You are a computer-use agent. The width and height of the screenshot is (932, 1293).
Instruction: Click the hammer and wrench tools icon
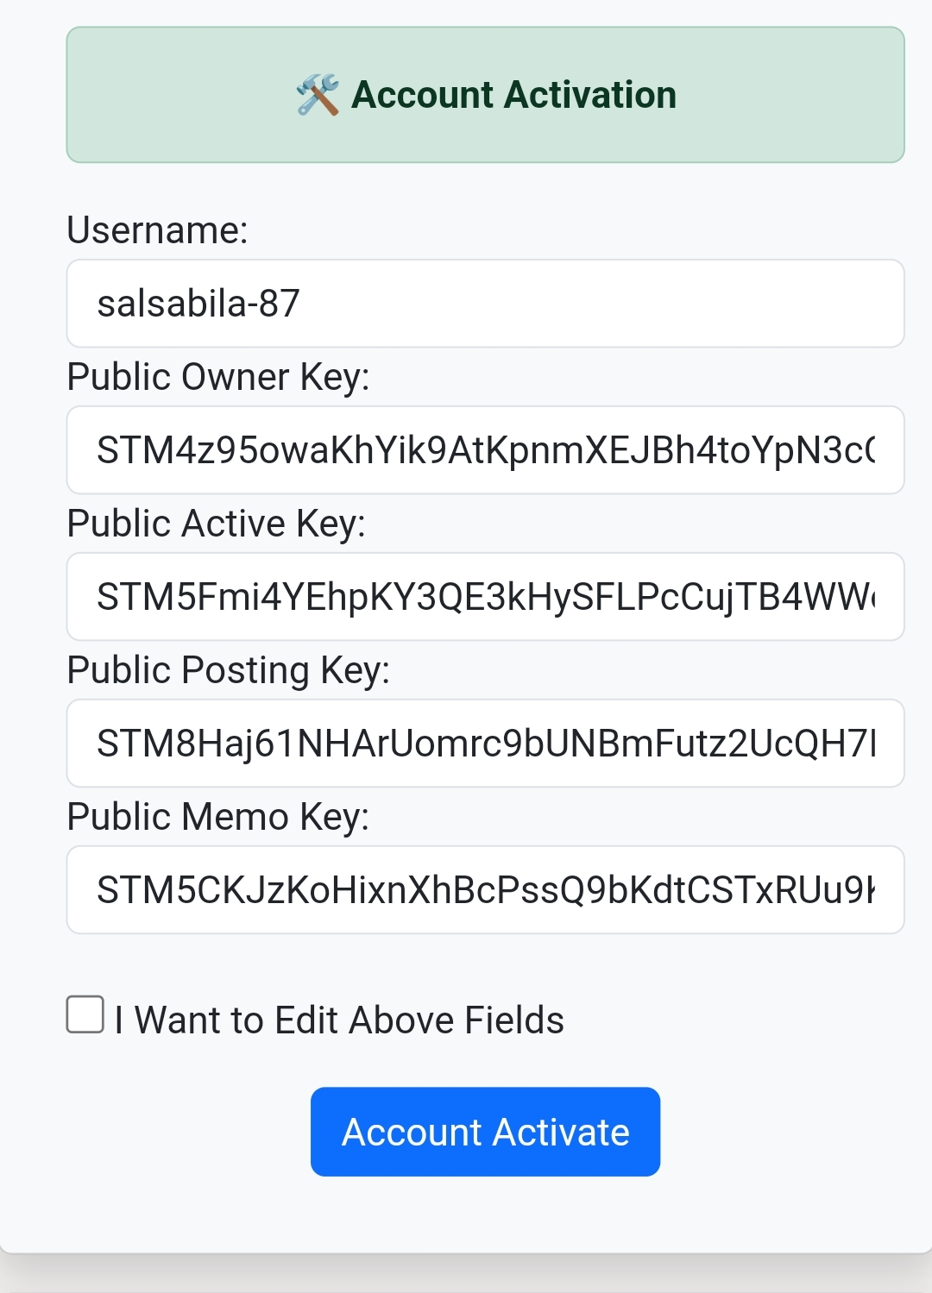pos(317,95)
